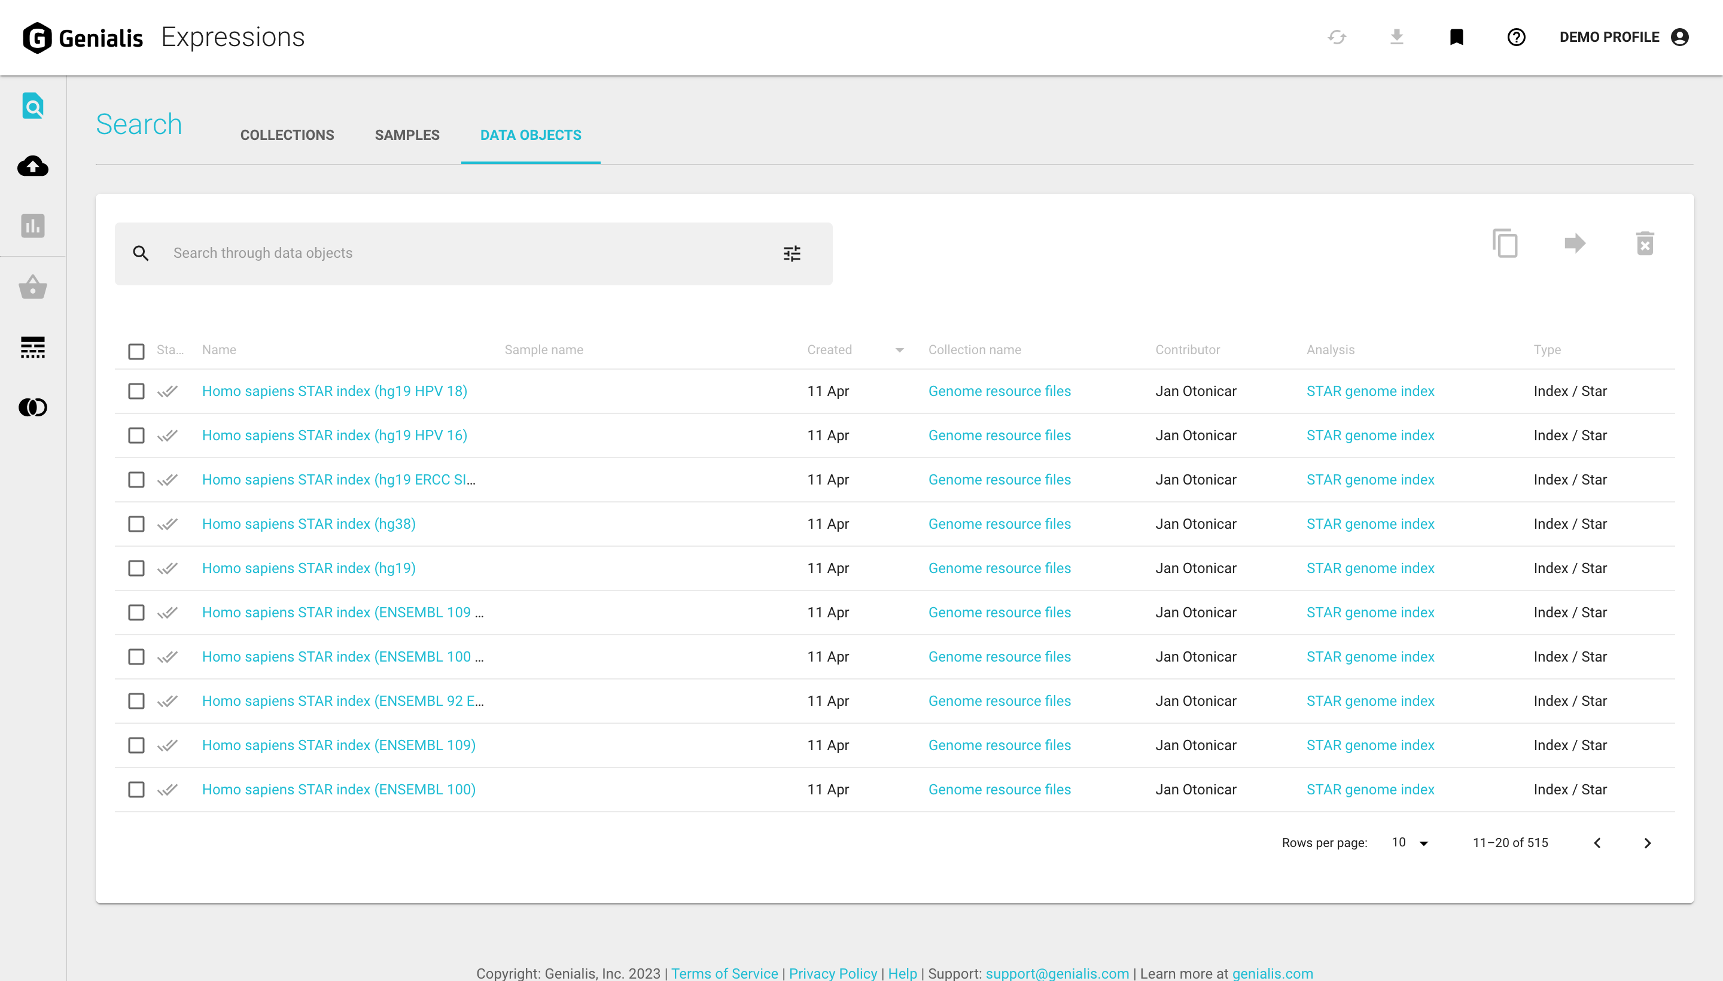The height and width of the screenshot is (981, 1723).
Task: Click the delete data objects trash icon
Action: click(x=1644, y=243)
